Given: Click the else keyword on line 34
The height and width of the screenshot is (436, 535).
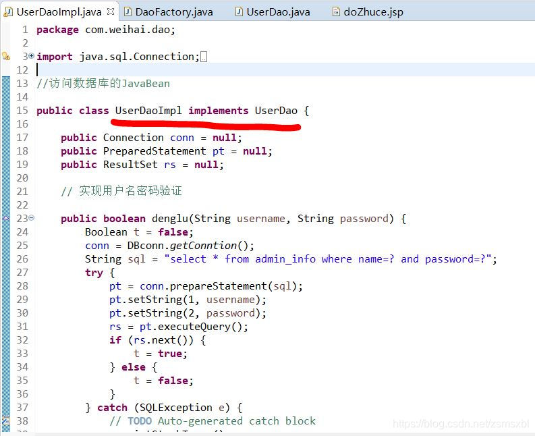Looking at the screenshot, I should click(134, 367).
